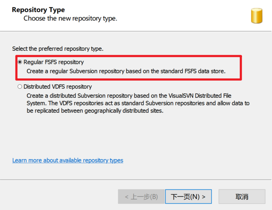
Task: Click the 下一页(N) > next button
Action: click(188, 196)
